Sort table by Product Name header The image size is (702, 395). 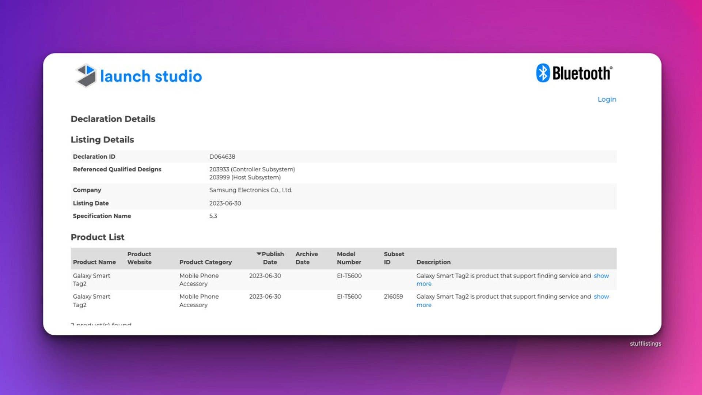coord(94,262)
